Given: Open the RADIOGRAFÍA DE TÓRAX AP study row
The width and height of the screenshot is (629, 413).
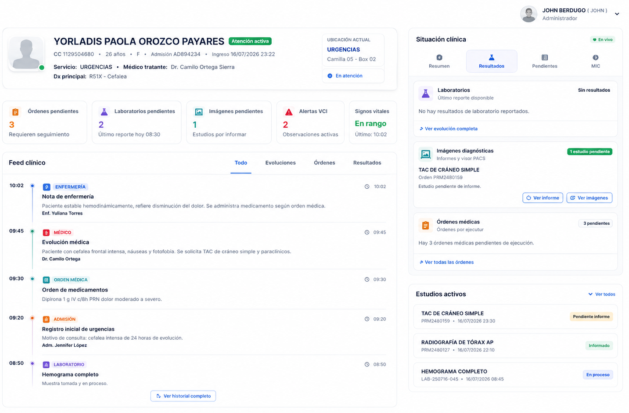Looking at the screenshot, I should coord(516,346).
